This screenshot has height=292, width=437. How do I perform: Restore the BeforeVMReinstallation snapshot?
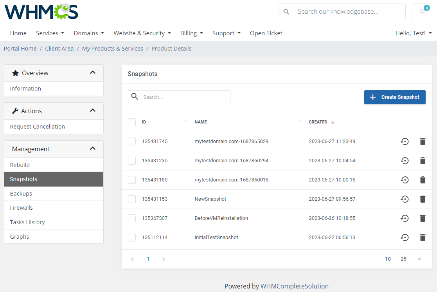pyautogui.click(x=405, y=218)
